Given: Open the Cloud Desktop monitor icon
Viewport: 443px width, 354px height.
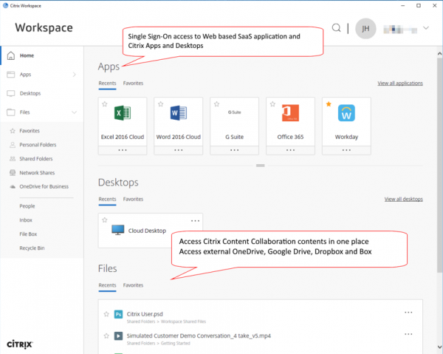Looking at the screenshot, I should pyautogui.click(x=117, y=231).
